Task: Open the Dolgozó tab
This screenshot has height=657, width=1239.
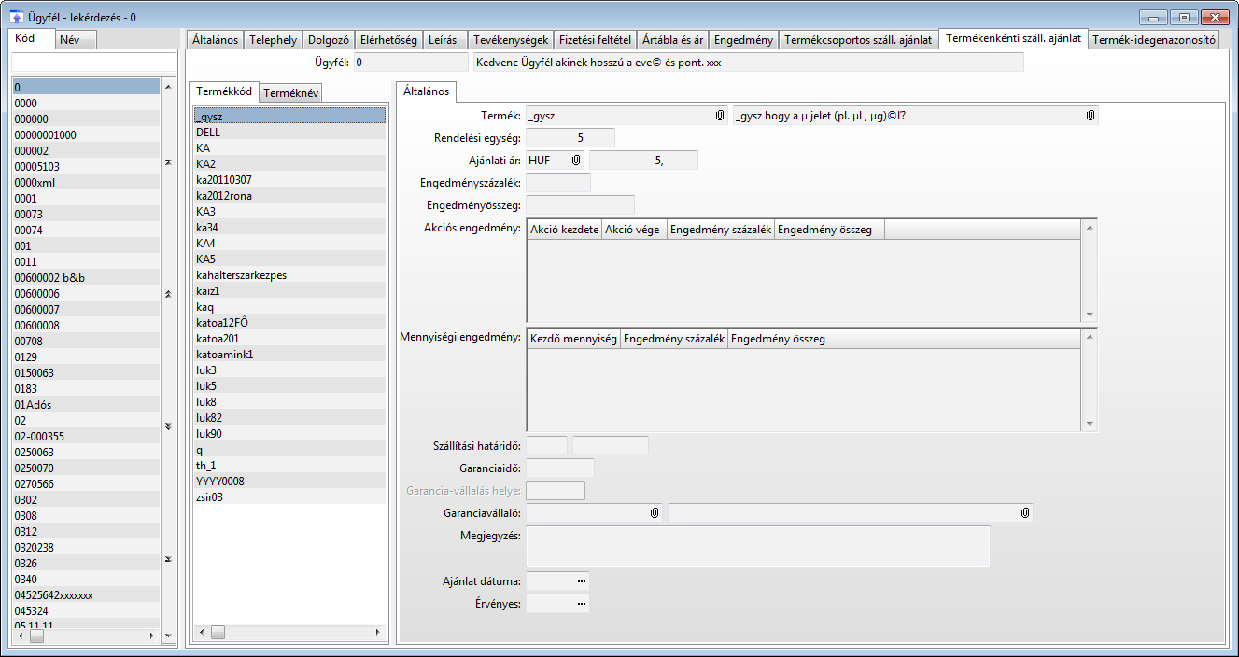Action: click(328, 40)
